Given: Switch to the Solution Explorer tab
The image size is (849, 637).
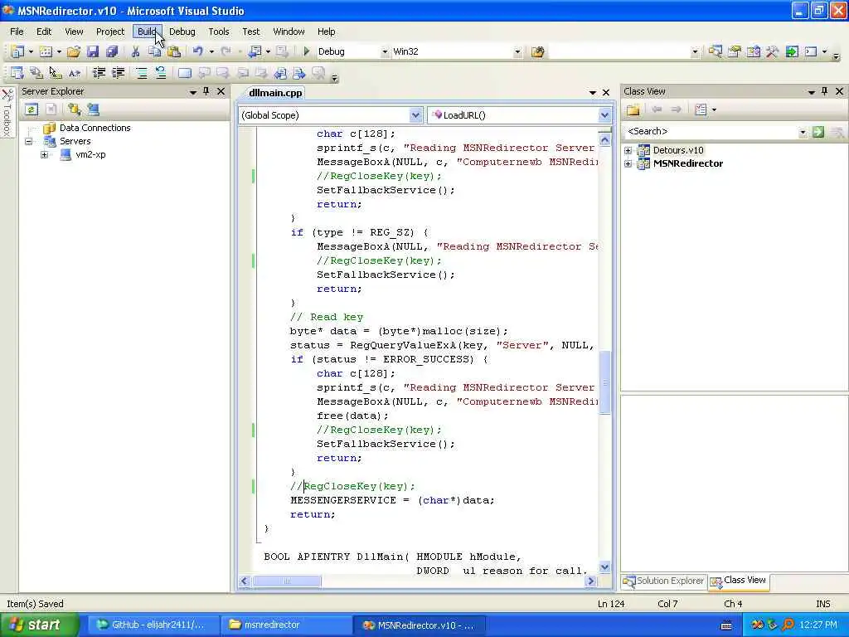Looking at the screenshot, I should pyautogui.click(x=664, y=581).
